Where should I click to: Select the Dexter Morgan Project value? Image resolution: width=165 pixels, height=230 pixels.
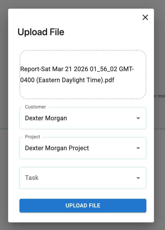coord(57,148)
